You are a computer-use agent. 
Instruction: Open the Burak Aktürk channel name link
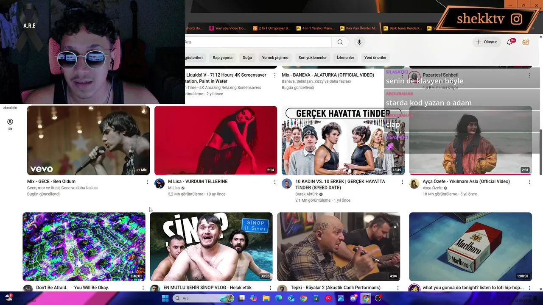point(306,194)
